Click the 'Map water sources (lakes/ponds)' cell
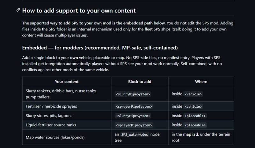 pyautogui.click(x=67, y=137)
